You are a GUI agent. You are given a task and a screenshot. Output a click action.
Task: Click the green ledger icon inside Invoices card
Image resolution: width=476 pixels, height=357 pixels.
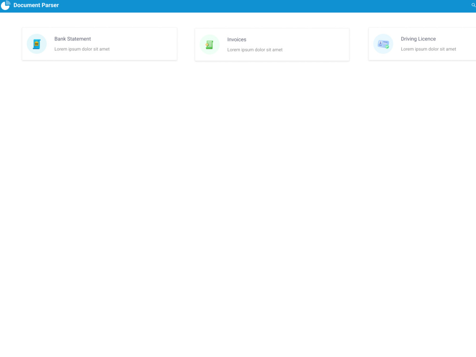pos(209,44)
